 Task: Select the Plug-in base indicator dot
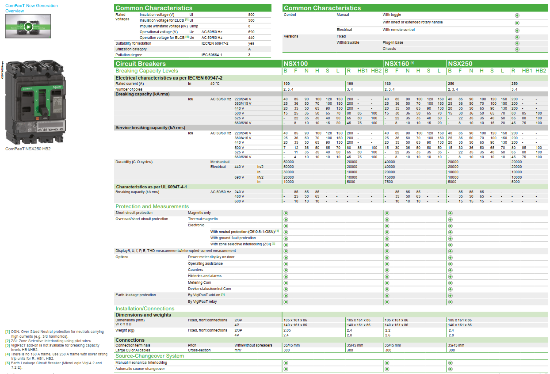(x=517, y=43)
